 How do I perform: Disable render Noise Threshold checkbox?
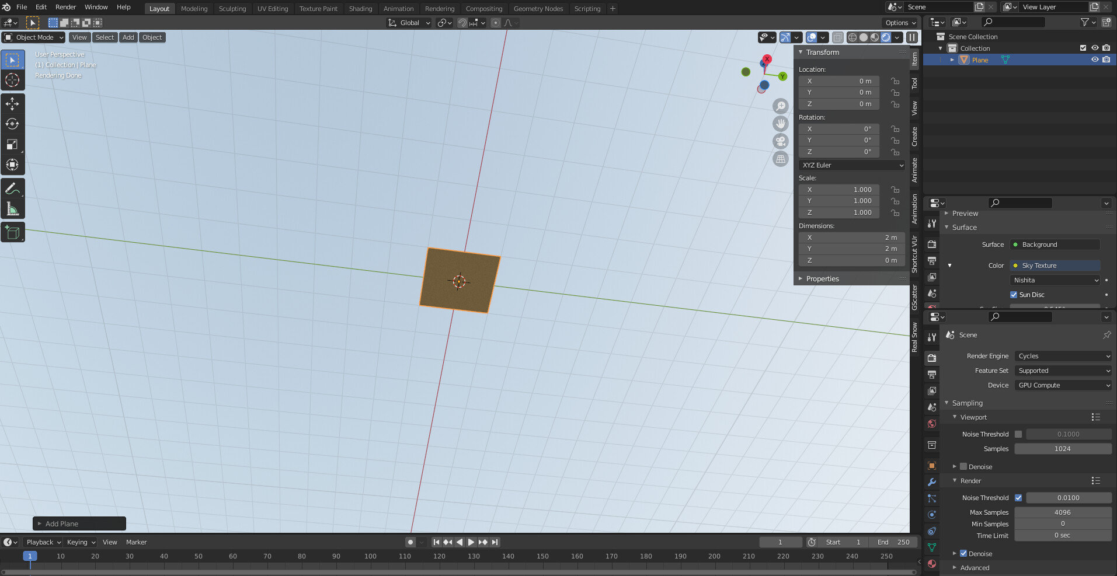click(1018, 498)
